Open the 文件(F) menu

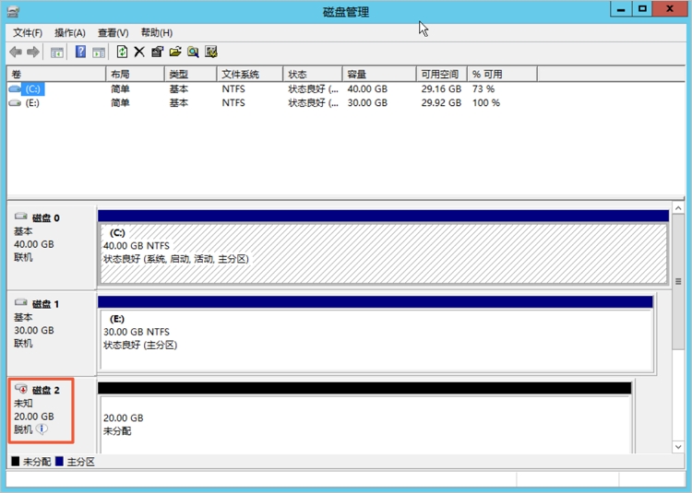[x=28, y=33]
